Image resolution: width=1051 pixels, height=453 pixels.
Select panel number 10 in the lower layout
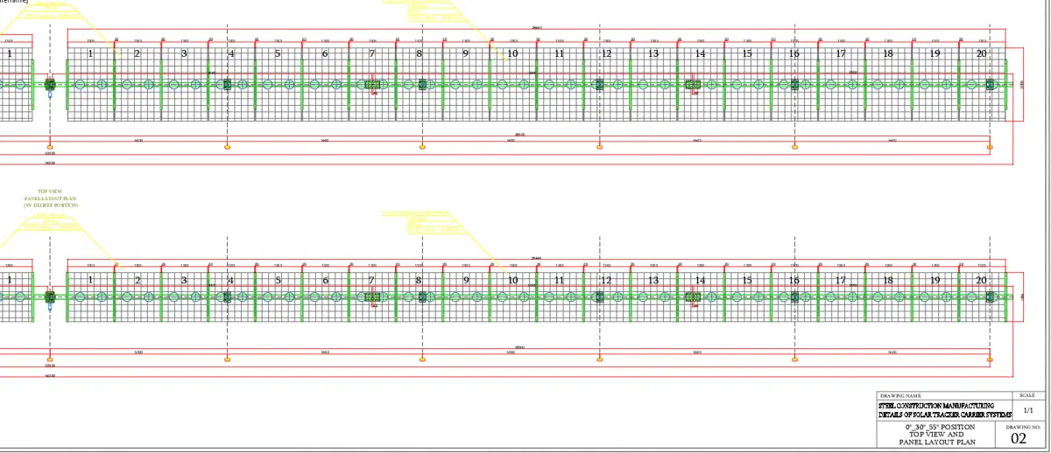pyautogui.click(x=512, y=280)
